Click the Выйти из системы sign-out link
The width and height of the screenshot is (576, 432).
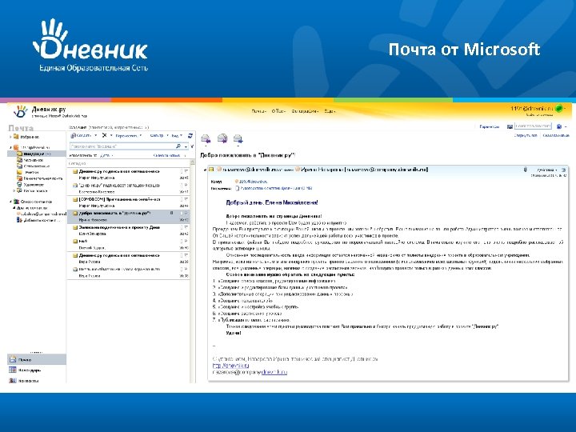tap(539, 115)
